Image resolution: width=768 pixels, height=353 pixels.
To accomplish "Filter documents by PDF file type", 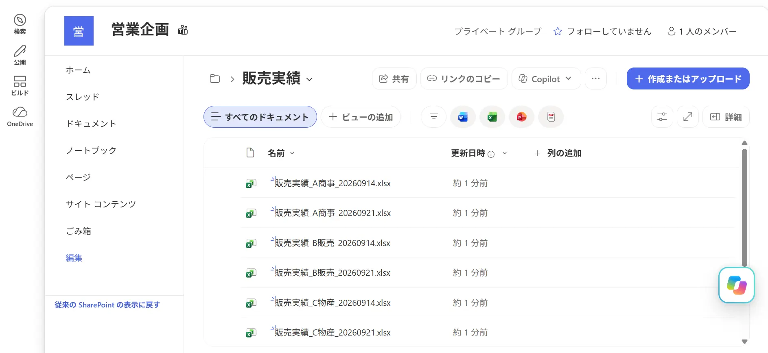I will click(x=551, y=117).
